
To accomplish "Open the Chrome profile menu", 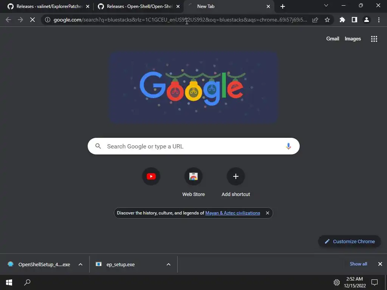I will point(367,20).
